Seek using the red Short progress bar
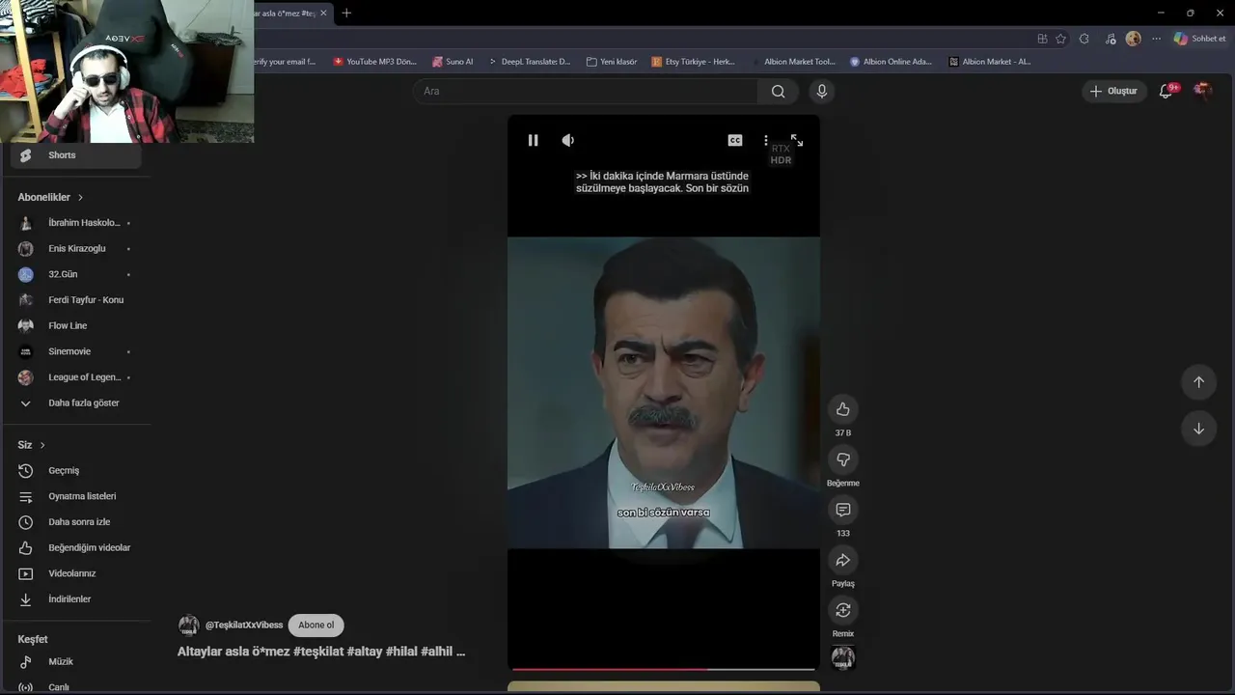The image size is (1235, 695). tap(663, 668)
